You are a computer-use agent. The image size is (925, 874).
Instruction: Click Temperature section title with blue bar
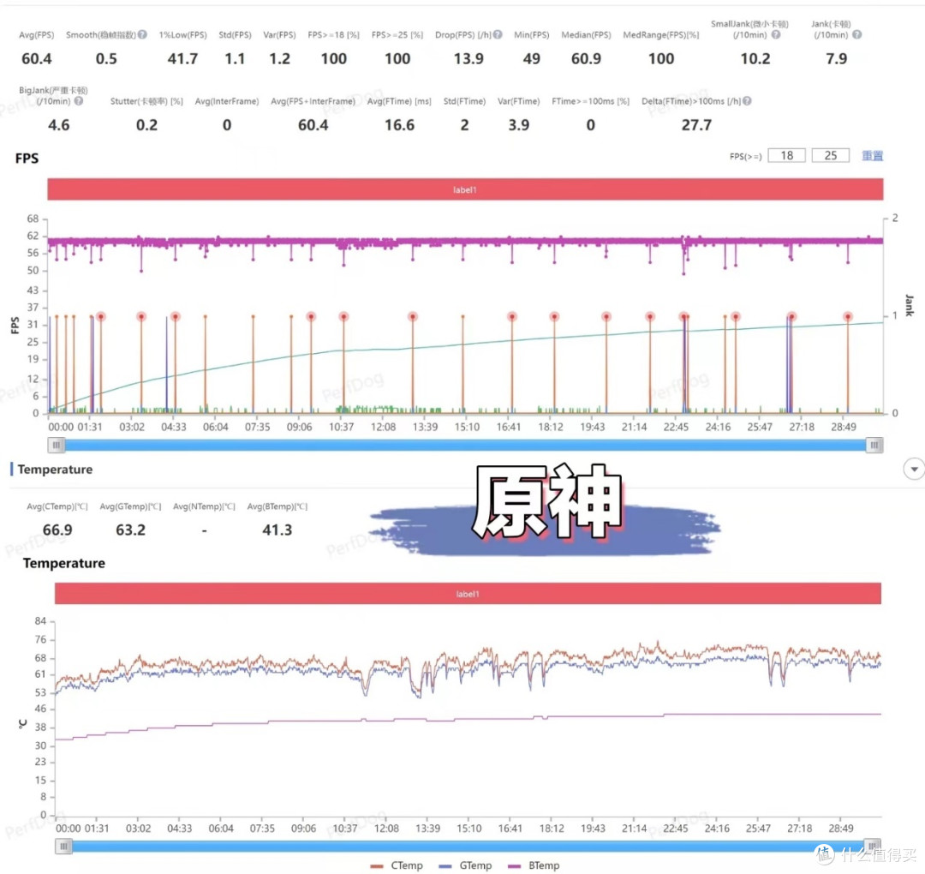coord(52,470)
